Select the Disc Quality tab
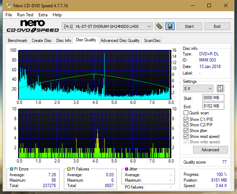 86,40
